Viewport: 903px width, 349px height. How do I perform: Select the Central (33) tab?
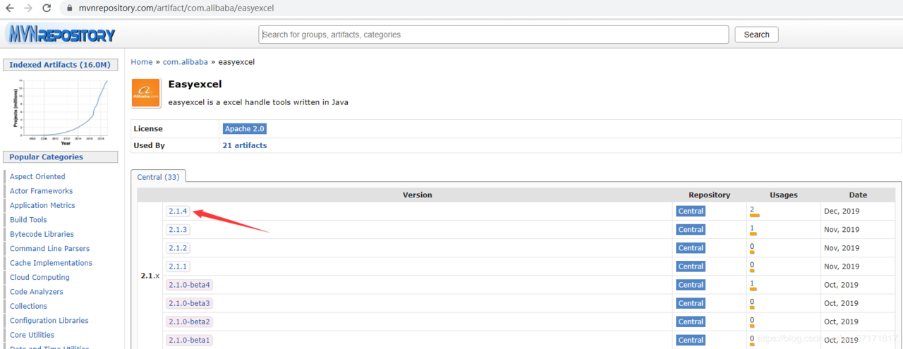point(158,177)
